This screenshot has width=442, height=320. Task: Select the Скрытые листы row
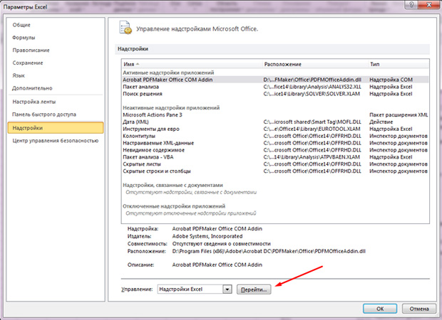(275, 164)
